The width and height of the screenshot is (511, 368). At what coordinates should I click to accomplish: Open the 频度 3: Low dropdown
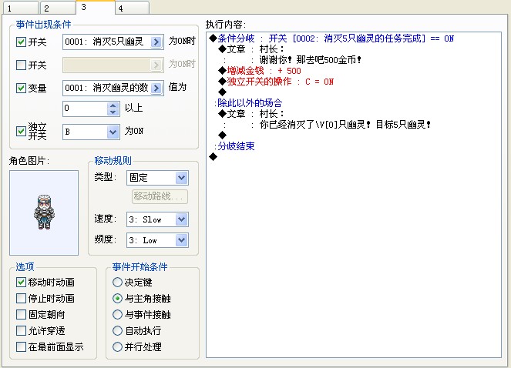[x=181, y=240]
